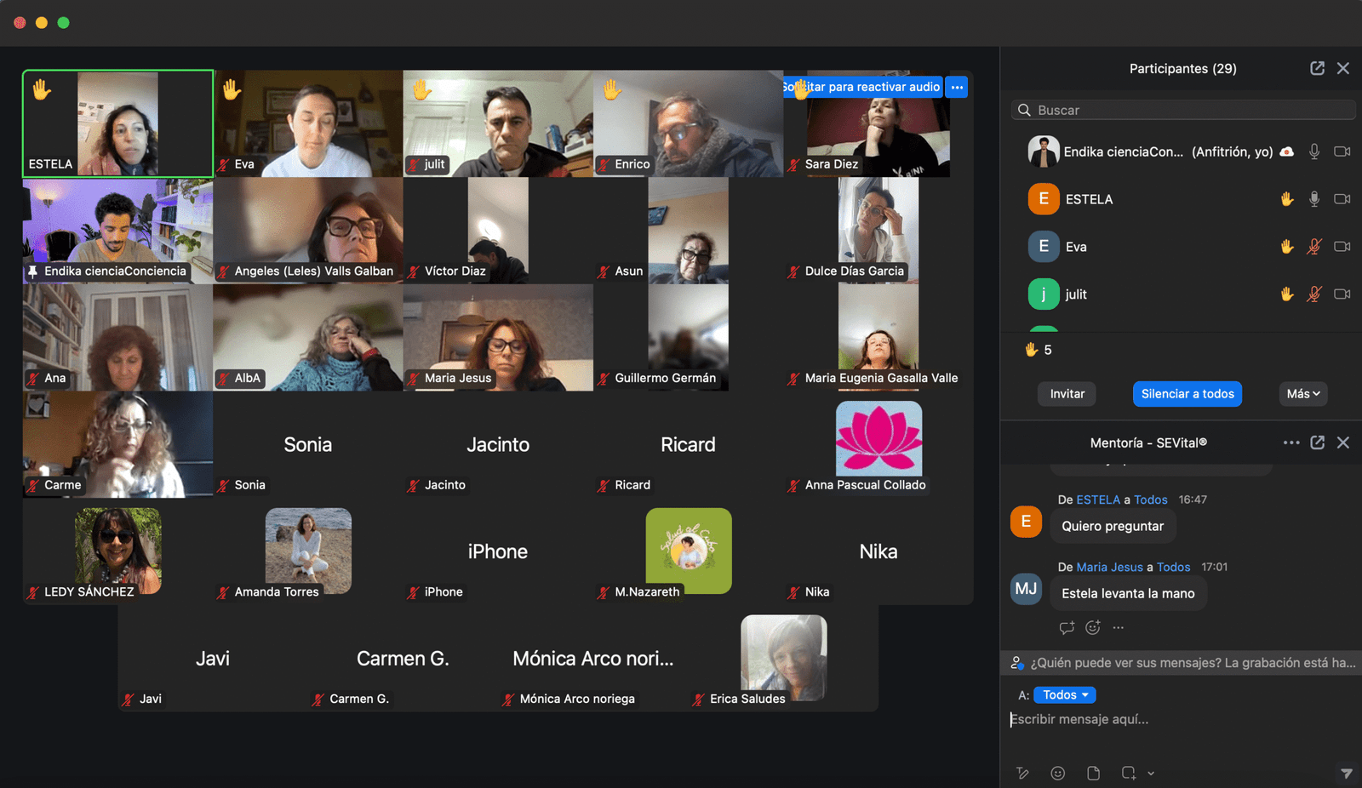The height and width of the screenshot is (788, 1362).
Task: Toggle julit's camera in participants list
Action: tap(1342, 294)
